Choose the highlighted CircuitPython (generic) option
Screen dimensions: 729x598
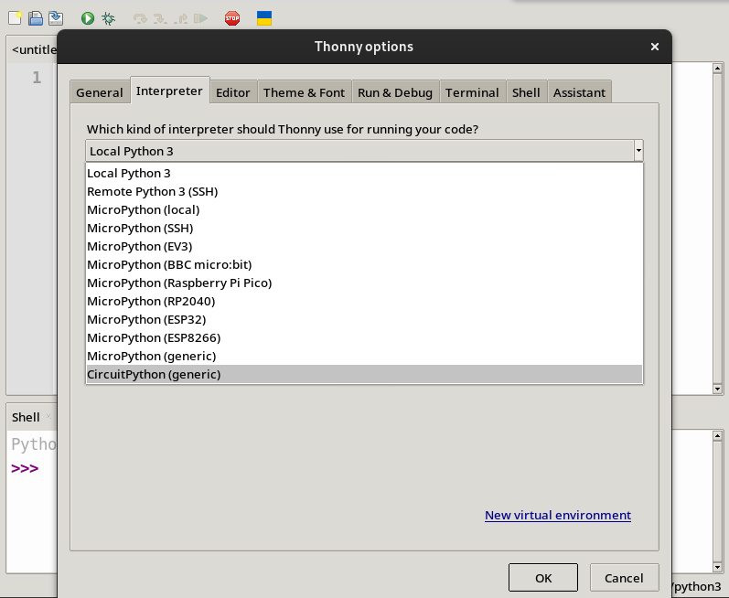[364, 374]
